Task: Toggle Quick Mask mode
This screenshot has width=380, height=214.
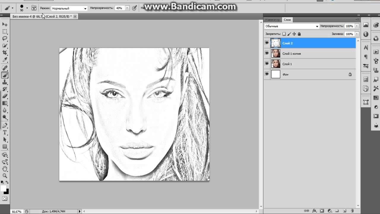Action: point(5,199)
